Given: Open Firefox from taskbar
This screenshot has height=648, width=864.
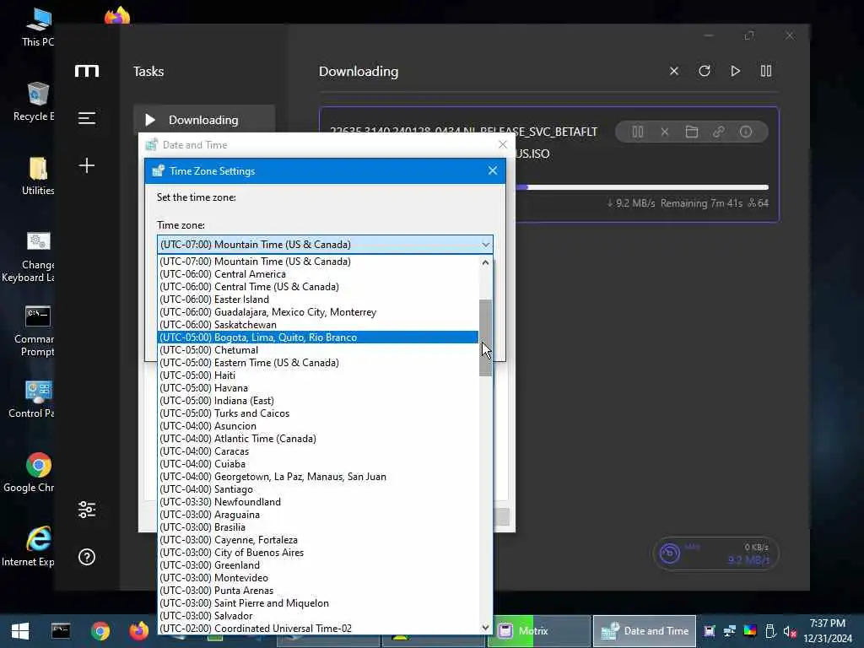Looking at the screenshot, I should tap(139, 631).
